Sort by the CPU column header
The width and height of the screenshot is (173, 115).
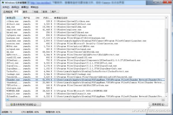coord(37,18)
